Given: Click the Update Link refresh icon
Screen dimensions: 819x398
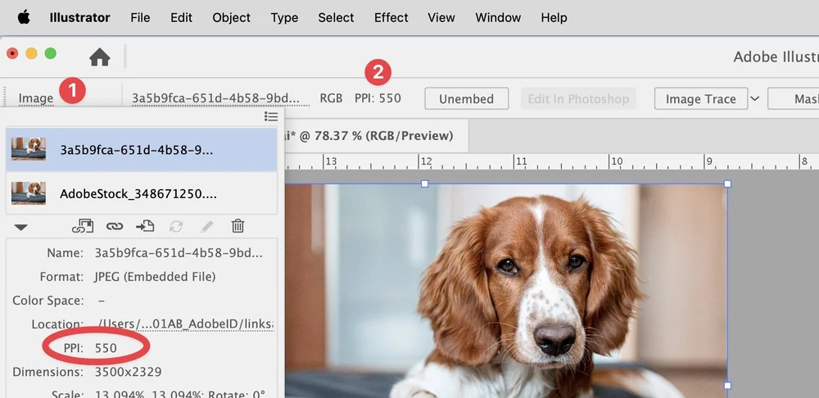Looking at the screenshot, I should (176, 226).
